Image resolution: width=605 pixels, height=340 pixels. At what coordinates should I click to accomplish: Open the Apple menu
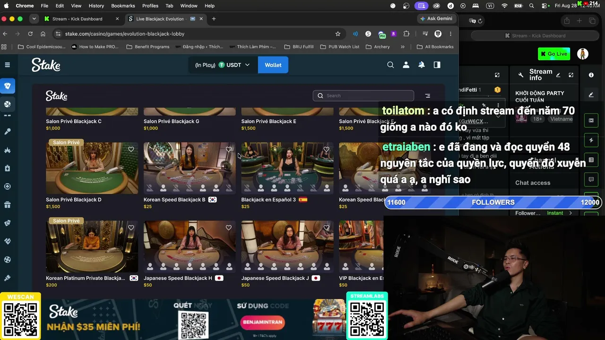6,6
